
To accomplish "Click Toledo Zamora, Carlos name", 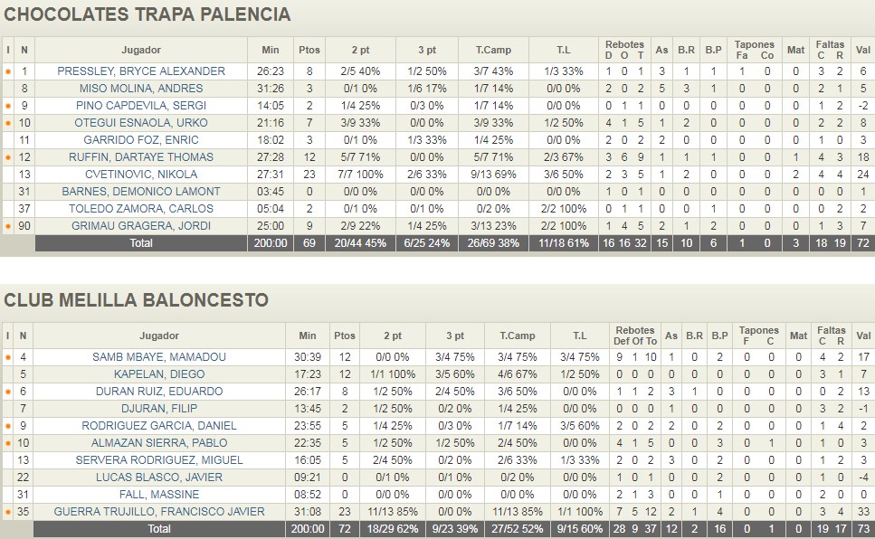I will coord(140,208).
